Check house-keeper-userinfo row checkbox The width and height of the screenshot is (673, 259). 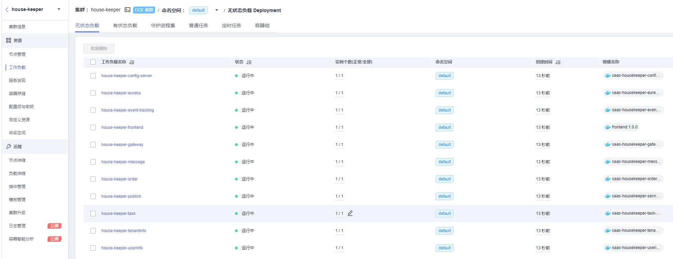tap(93, 248)
